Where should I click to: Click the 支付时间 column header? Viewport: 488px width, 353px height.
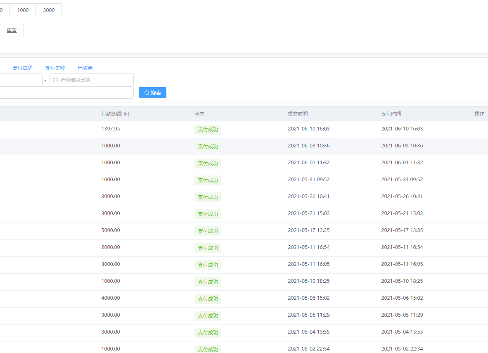point(391,114)
